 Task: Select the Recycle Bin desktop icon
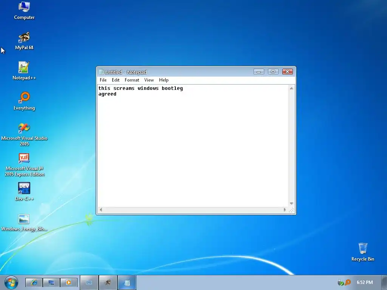click(x=363, y=252)
